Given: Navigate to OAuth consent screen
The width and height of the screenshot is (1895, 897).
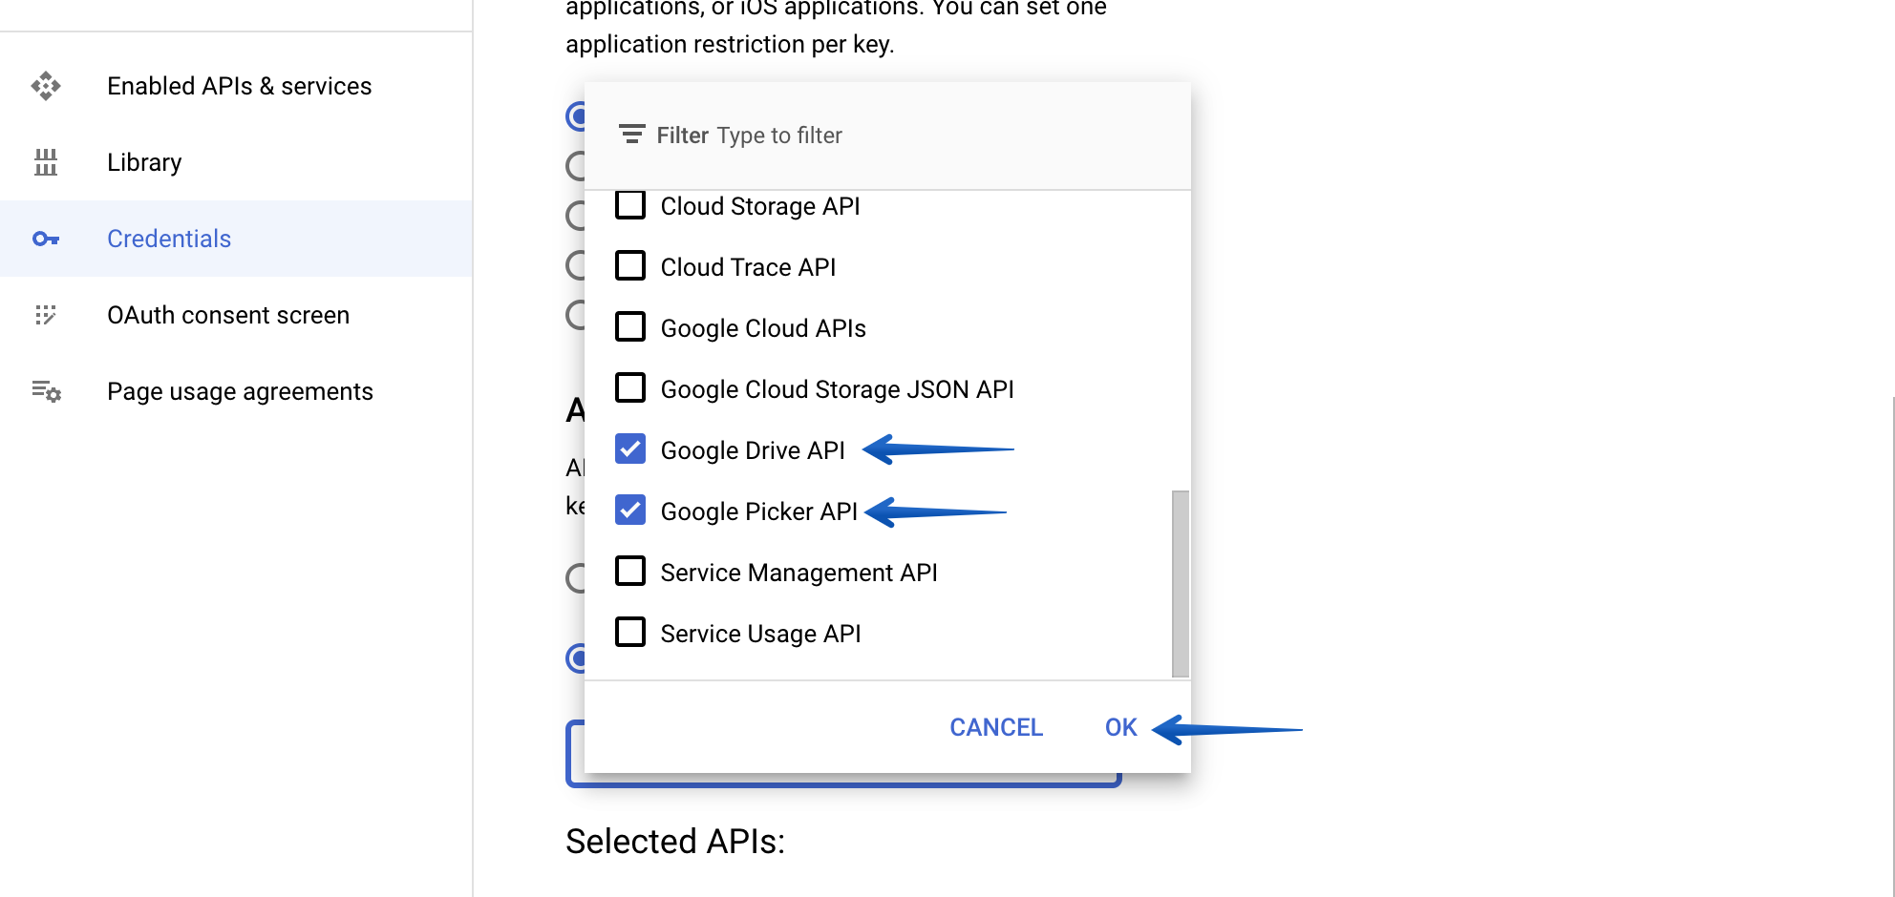Looking at the screenshot, I should [x=228, y=315].
